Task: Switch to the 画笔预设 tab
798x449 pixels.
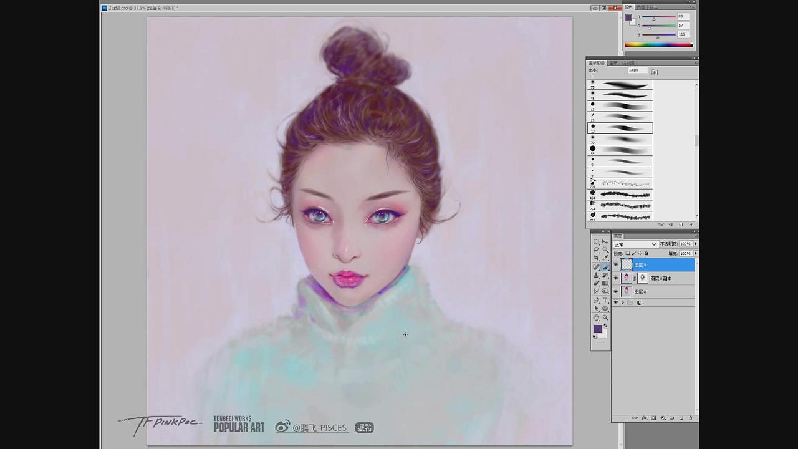Action: tap(597, 63)
